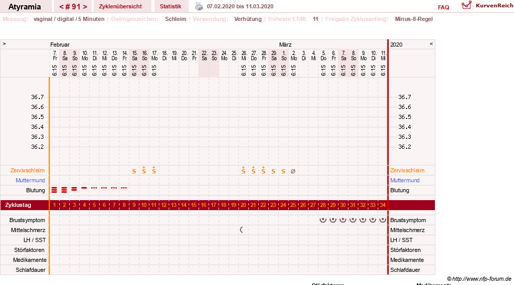Viewport: 514px width, 285px height.
Task: Click heavy bleeding symbol on cycle day 2
Action: [64, 190]
